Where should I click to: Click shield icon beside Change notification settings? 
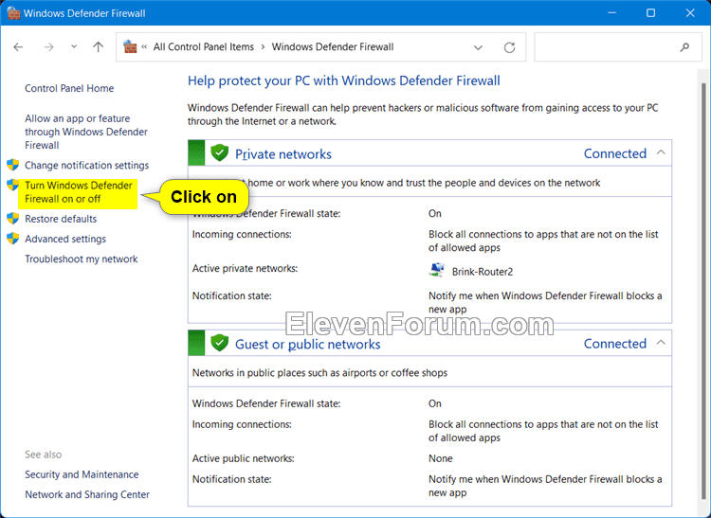[x=12, y=165]
